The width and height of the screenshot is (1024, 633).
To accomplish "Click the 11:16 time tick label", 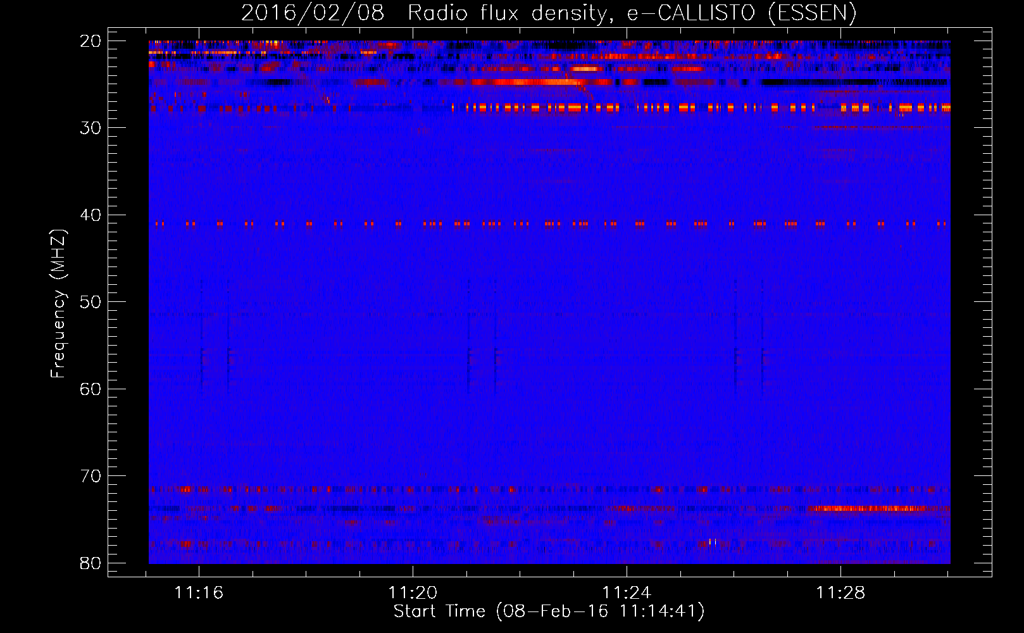I will (199, 593).
